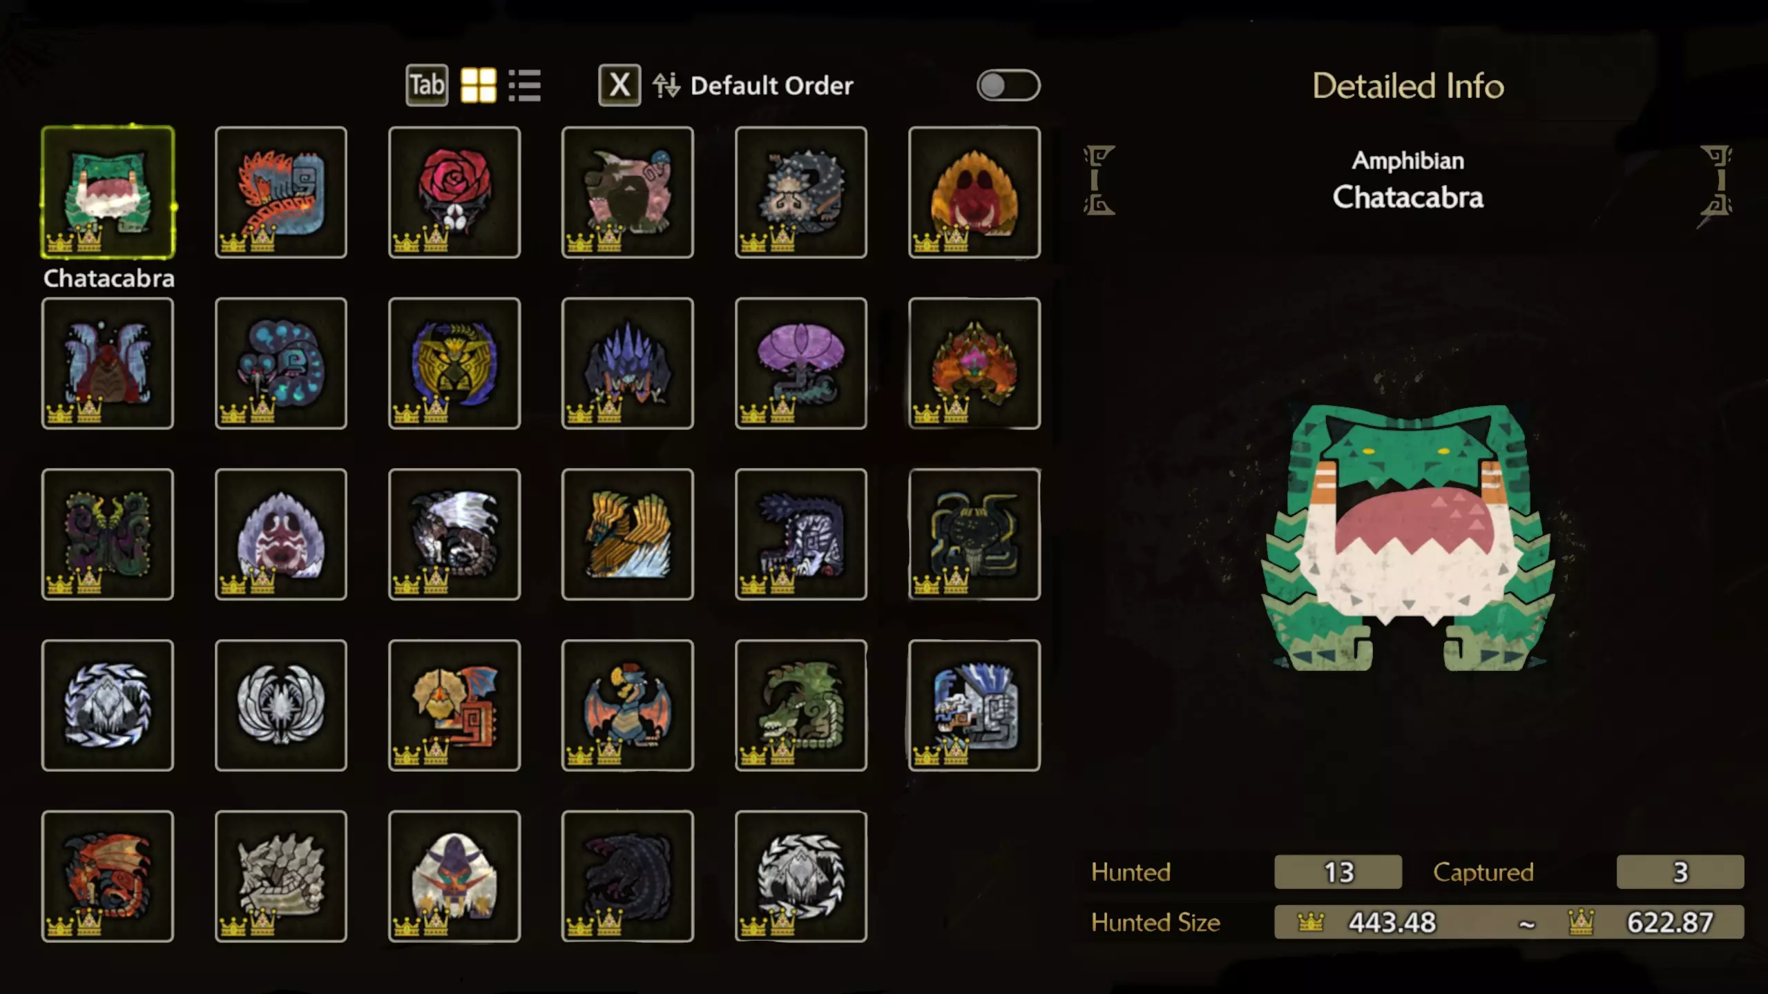This screenshot has height=994, width=1768.
Task: Click the X key sort button
Action: tap(619, 86)
